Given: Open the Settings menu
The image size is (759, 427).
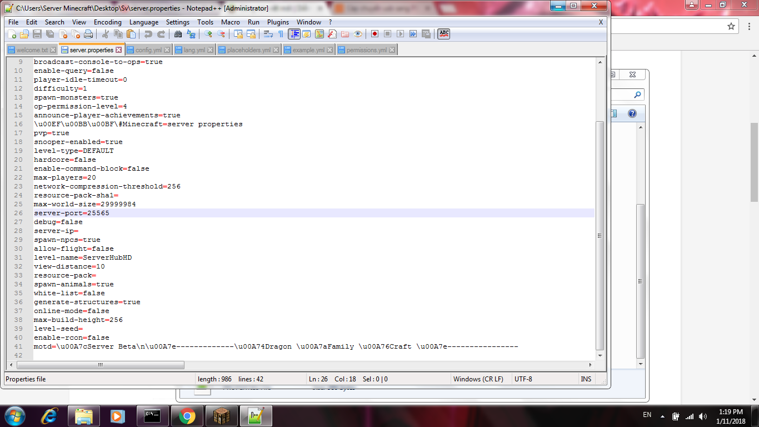Looking at the screenshot, I should 178,22.
